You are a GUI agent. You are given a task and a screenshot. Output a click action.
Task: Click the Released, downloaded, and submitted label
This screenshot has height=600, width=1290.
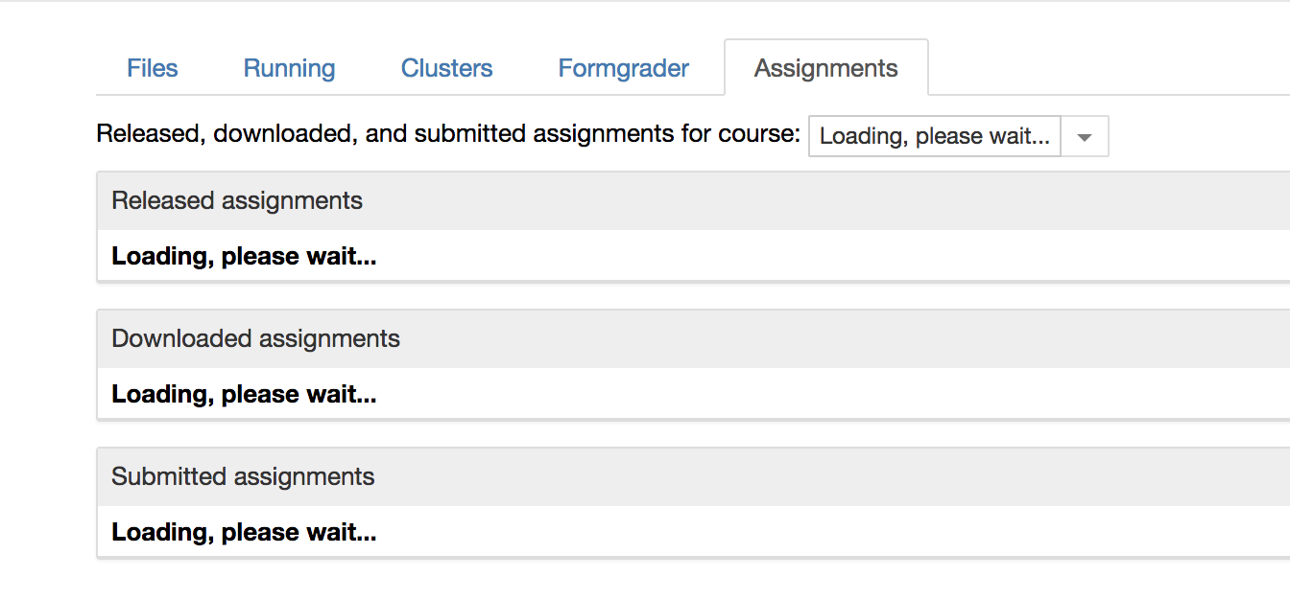(x=446, y=133)
